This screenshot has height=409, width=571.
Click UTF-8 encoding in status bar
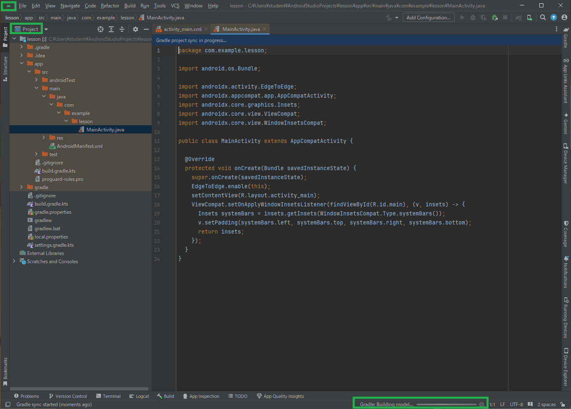517,404
